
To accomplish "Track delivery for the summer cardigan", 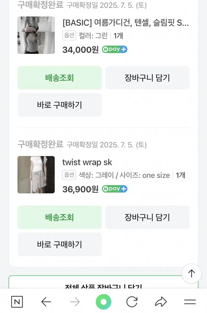I will click(60, 78).
